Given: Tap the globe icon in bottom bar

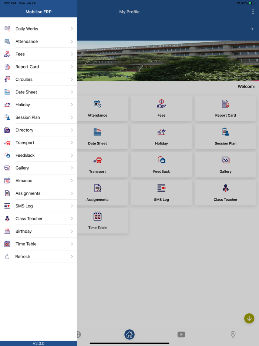Looking at the screenshot, I should click(x=79, y=335).
